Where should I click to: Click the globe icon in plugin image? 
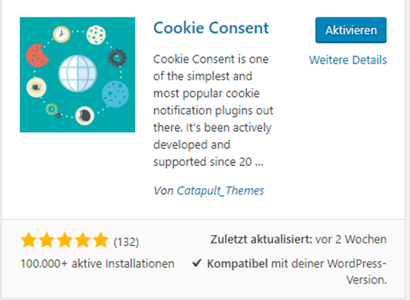coord(78,73)
